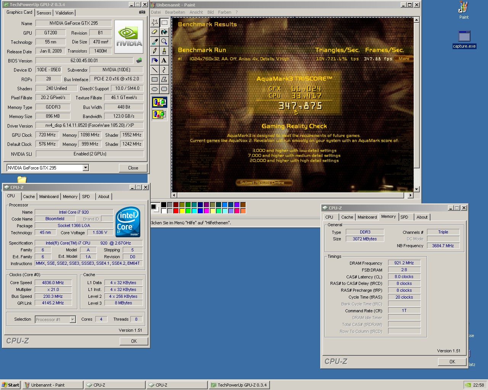Choose the orange swatch in Paint palette
This screenshot has height=390, width=488.
243,211
